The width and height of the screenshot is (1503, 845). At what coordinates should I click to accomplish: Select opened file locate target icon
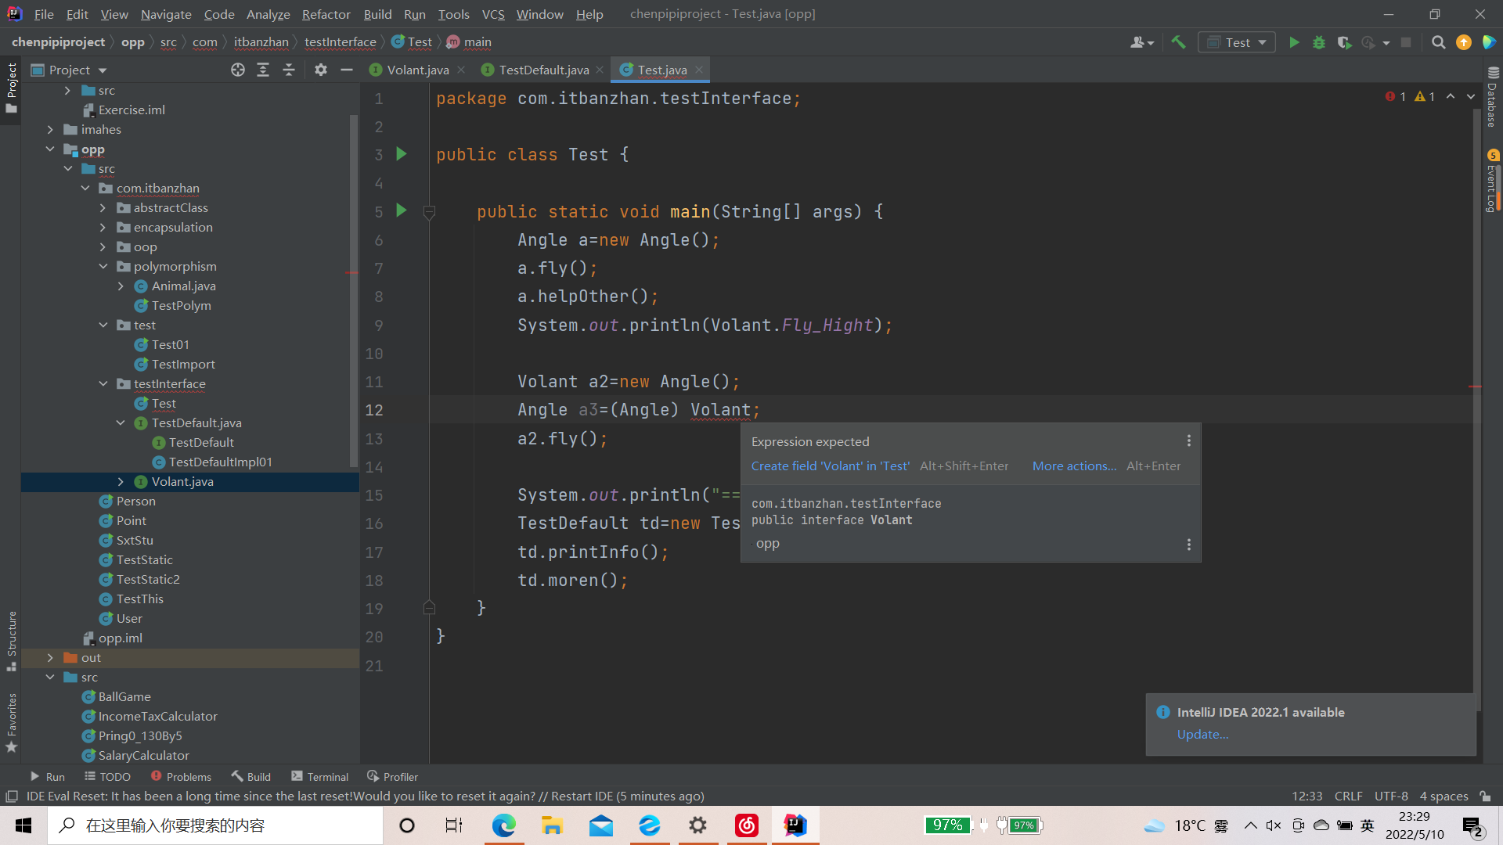238,70
